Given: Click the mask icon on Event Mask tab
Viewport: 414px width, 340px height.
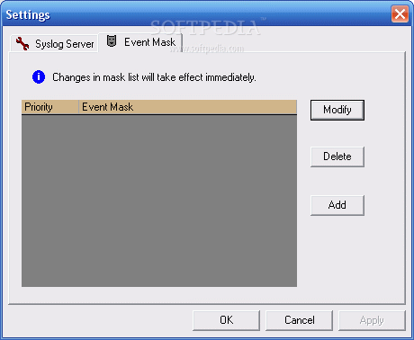Looking at the screenshot, I should (x=112, y=41).
